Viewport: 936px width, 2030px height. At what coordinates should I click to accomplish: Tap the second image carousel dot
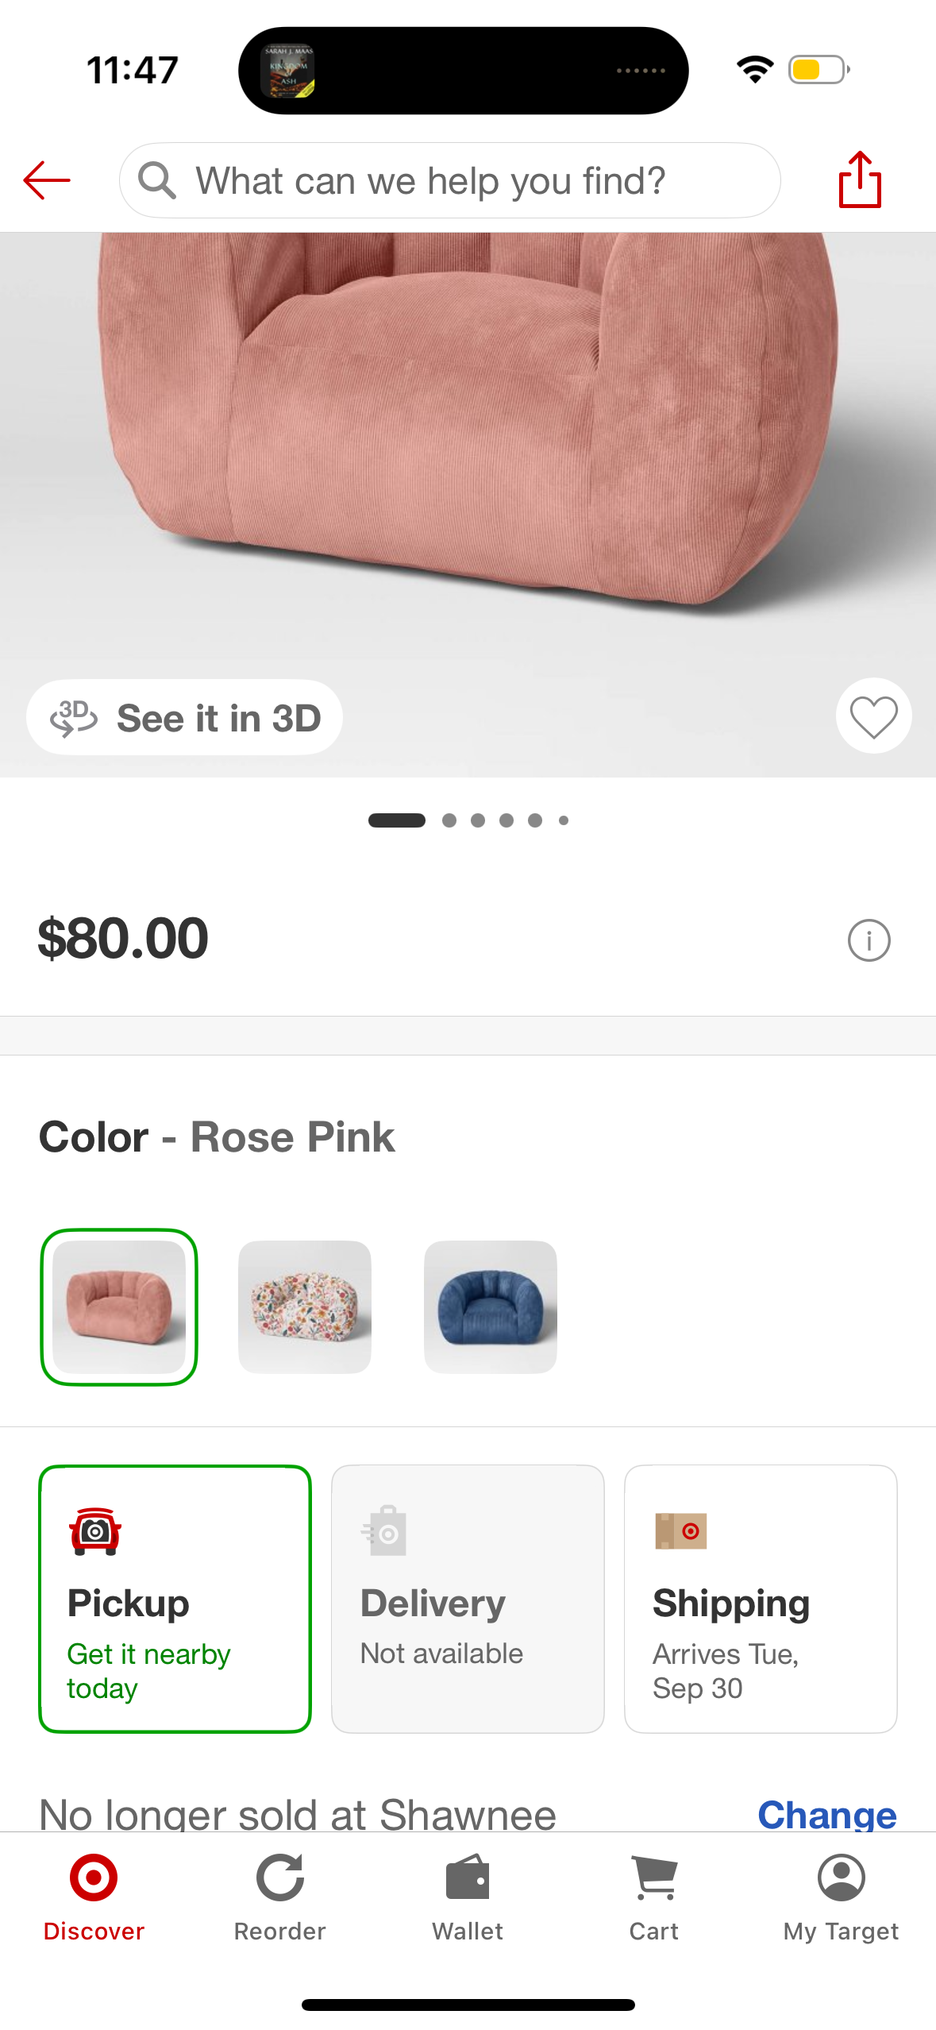[449, 820]
